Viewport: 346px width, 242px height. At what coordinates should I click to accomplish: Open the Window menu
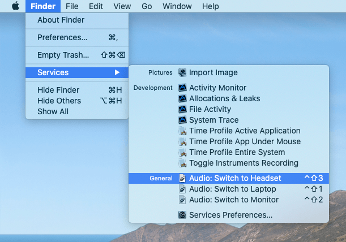(x=177, y=6)
